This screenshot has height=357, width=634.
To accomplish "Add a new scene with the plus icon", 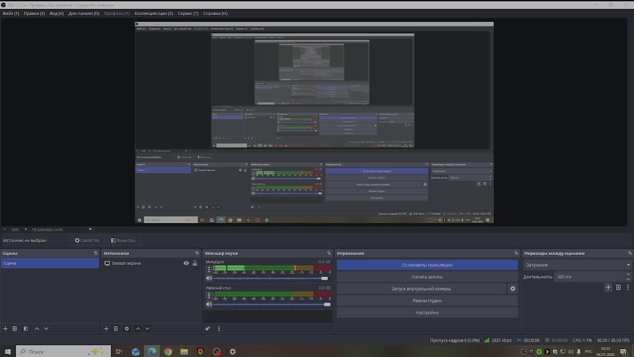I will pyautogui.click(x=5, y=328).
